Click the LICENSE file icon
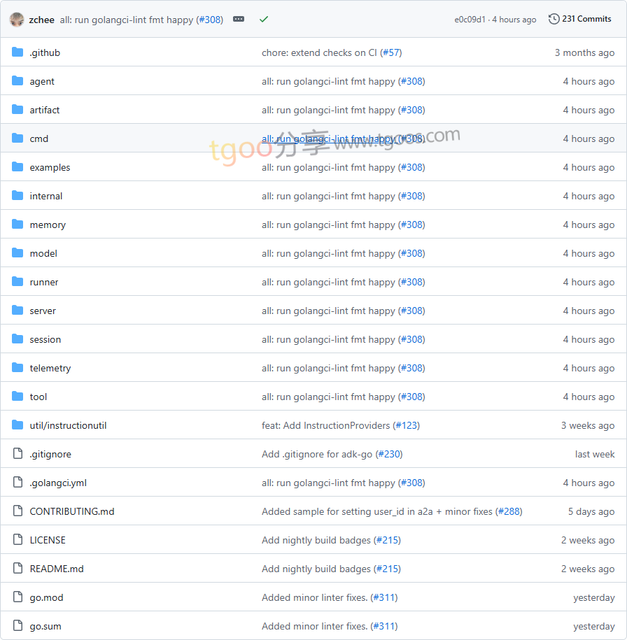The image size is (627, 640). pyautogui.click(x=17, y=540)
